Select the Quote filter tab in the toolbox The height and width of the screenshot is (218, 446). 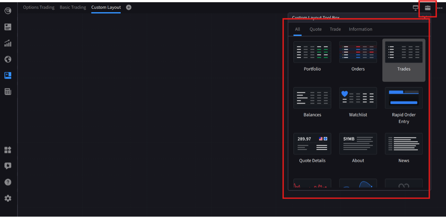[x=315, y=29]
